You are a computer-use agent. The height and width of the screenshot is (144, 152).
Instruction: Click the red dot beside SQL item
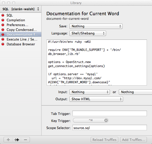tap(3, 15)
